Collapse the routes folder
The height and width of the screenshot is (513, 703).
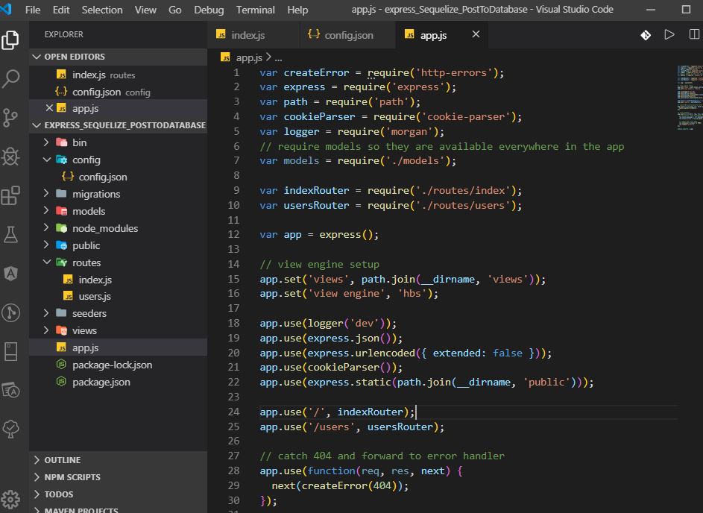pyautogui.click(x=118, y=262)
